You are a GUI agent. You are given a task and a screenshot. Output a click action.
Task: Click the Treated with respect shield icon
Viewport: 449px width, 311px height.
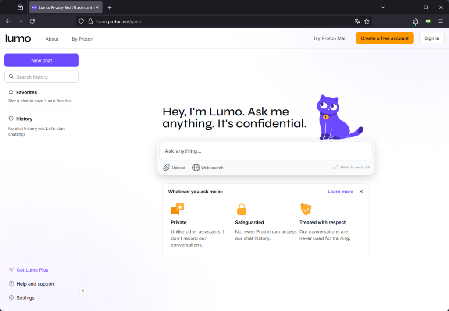[x=306, y=209]
